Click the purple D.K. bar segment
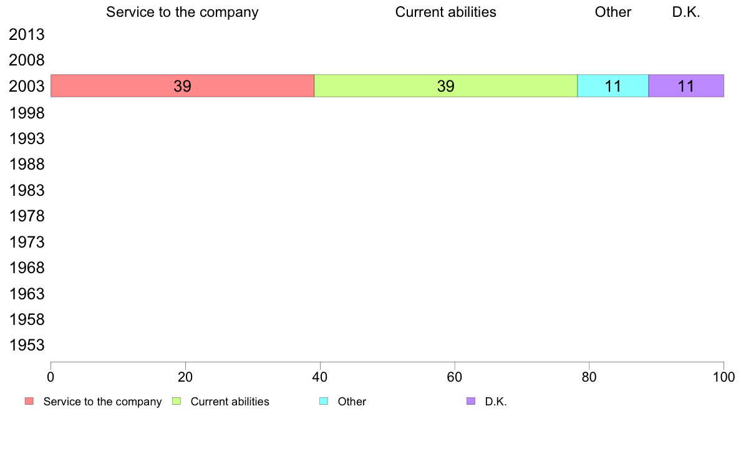Screen dimensions: 741x459 (686, 86)
